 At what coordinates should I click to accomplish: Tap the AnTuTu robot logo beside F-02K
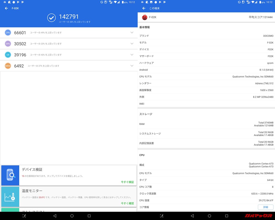[144, 17]
